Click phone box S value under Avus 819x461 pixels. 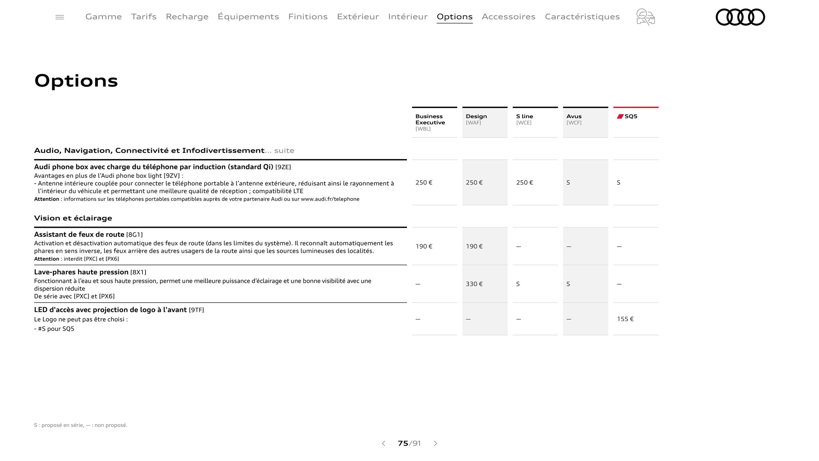[568, 182]
